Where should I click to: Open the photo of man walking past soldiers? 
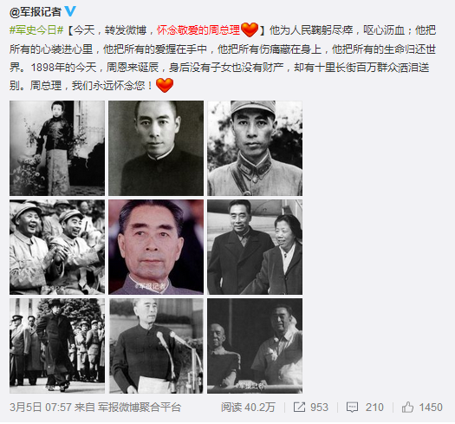pos(57,346)
